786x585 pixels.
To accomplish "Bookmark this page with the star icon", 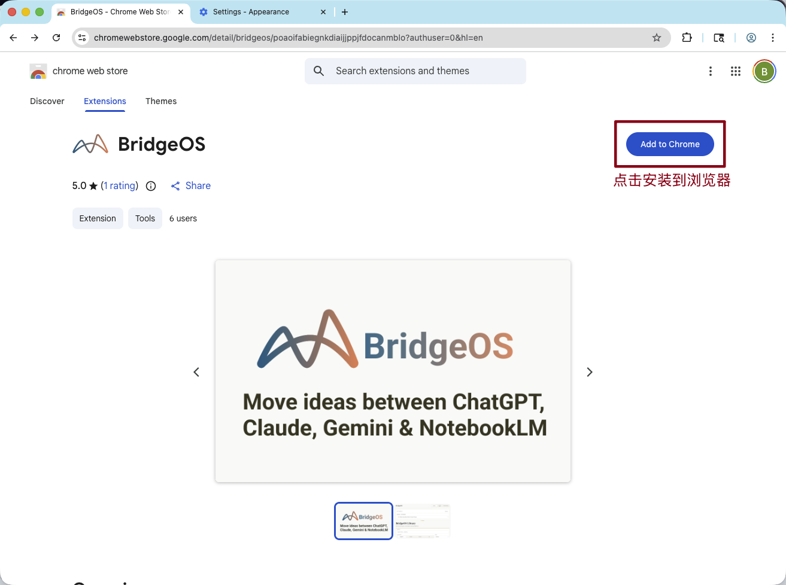I will [657, 37].
